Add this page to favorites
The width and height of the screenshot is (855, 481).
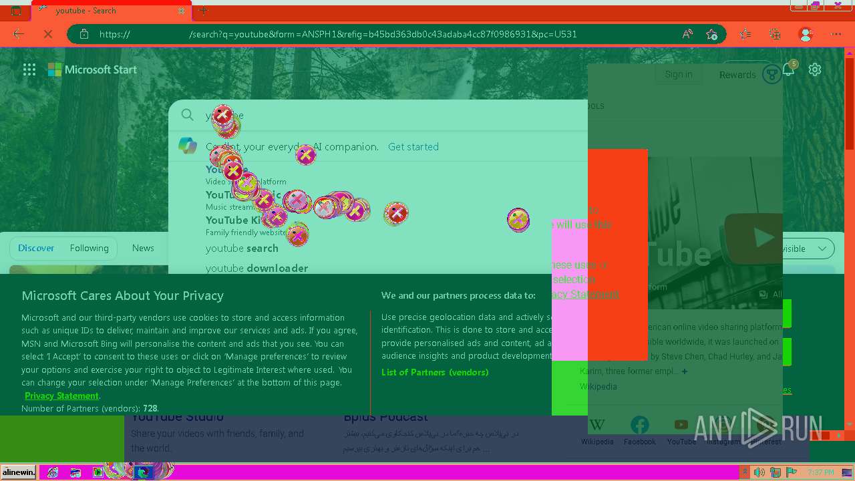pos(712,34)
